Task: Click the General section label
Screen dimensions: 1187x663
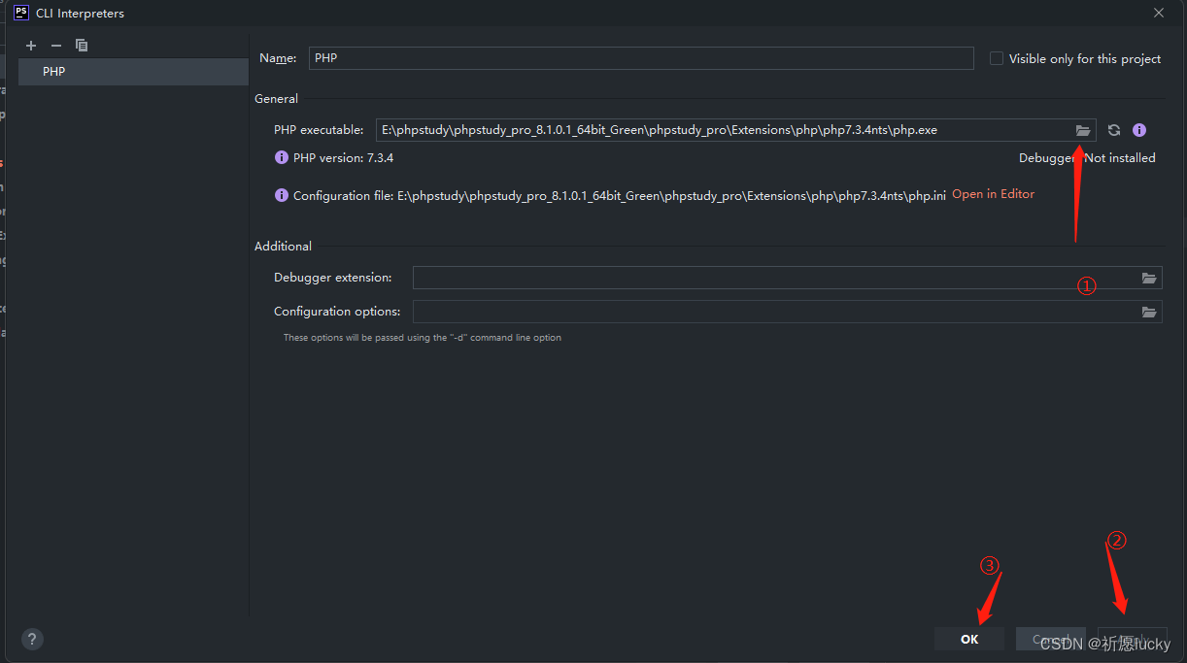Action: coord(277,99)
